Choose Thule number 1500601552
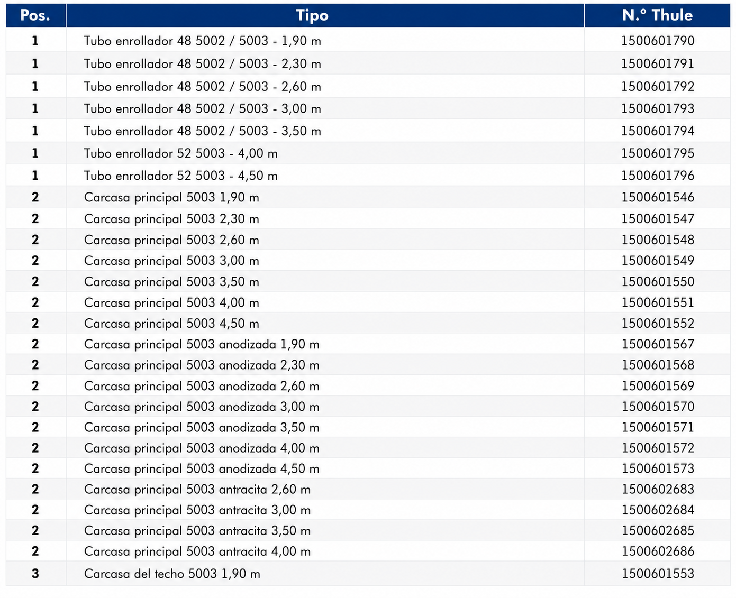Screen dimensions: 736x598 tap(658, 324)
